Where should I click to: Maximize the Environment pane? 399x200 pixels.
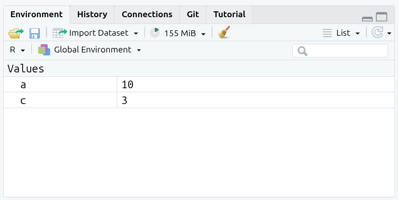(x=382, y=18)
